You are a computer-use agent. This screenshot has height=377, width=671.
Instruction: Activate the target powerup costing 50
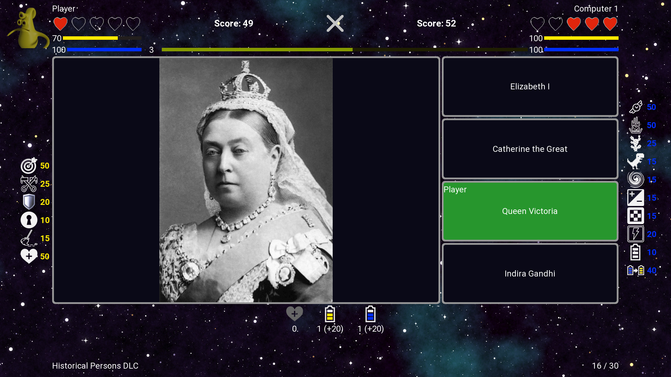point(29,166)
